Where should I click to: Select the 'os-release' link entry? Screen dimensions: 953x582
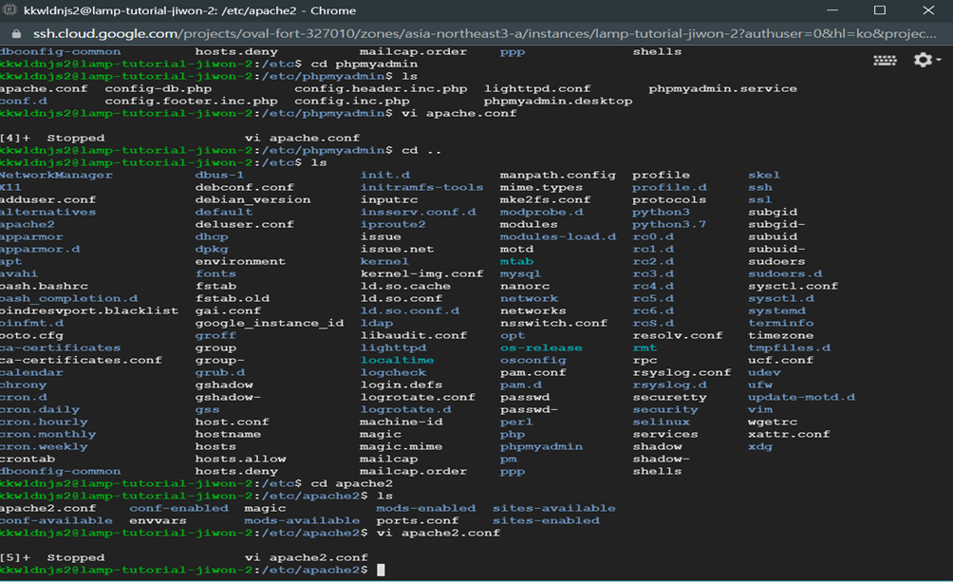pos(541,347)
